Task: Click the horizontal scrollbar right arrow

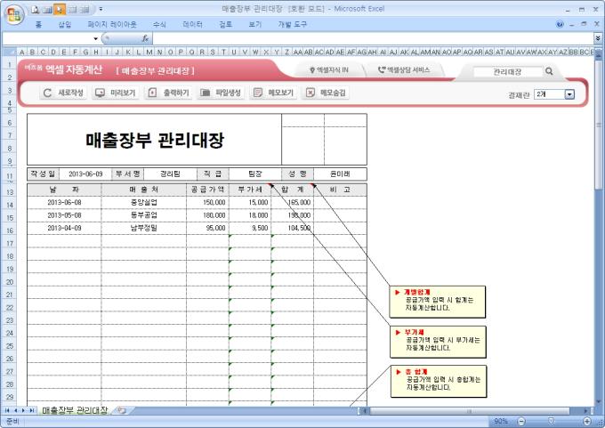Action: pyautogui.click(x=586, y=411)
